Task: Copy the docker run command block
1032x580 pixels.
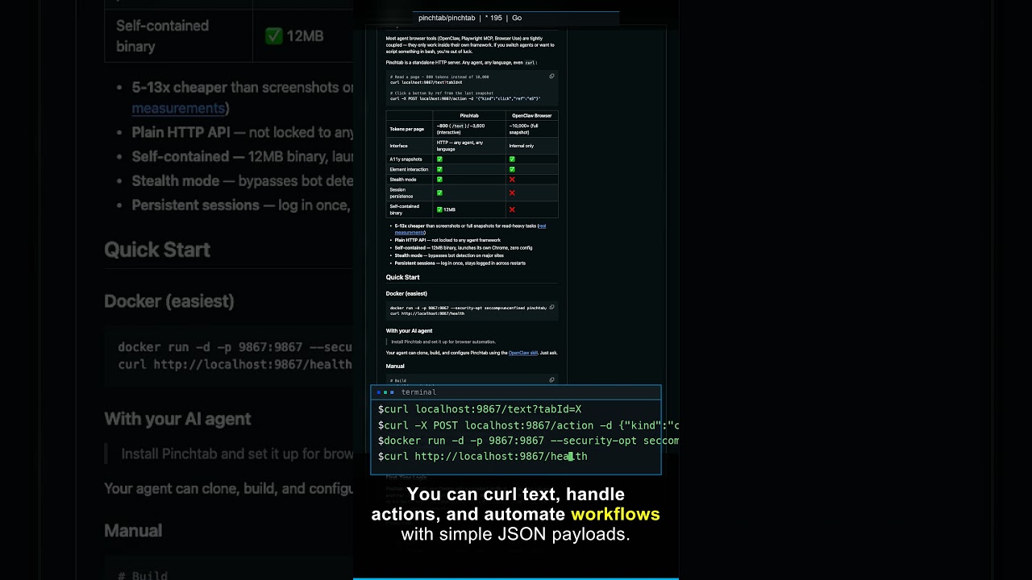Action: (551, 307)
